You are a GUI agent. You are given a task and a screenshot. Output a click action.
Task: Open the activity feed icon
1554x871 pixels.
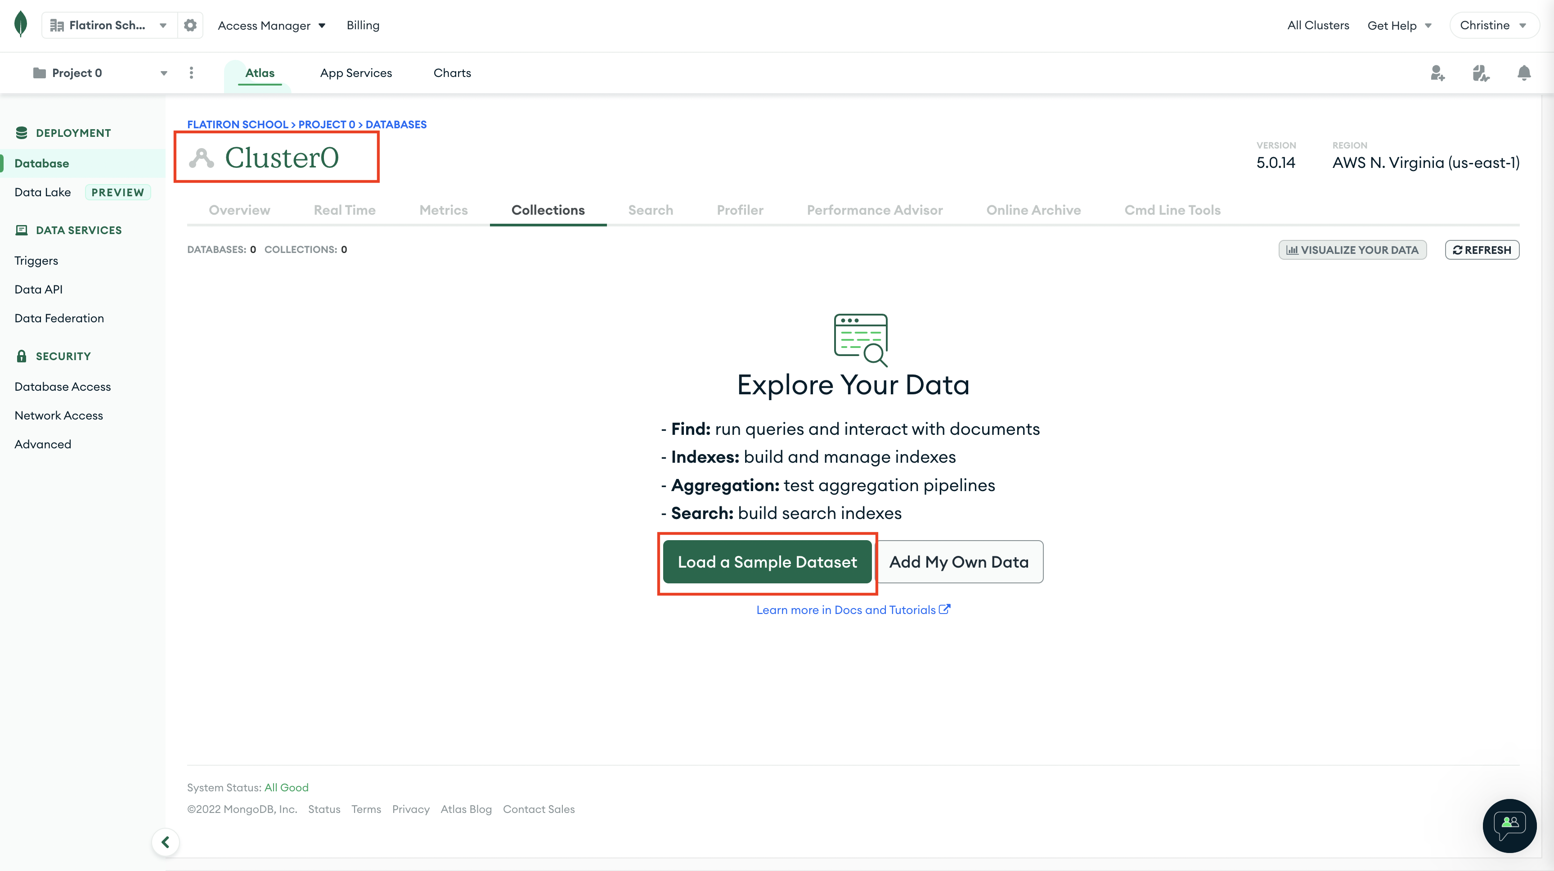[x=1481, y=72]
